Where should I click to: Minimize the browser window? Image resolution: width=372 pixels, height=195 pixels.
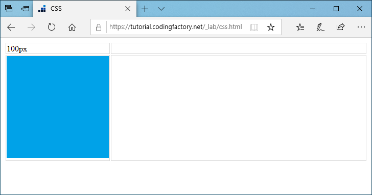(x=313, y=9)
